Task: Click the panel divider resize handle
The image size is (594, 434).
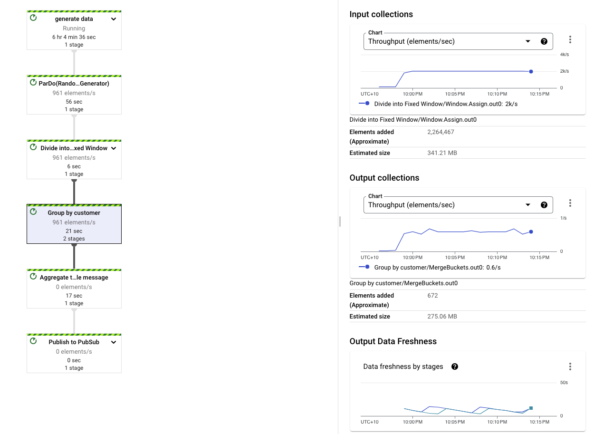Action: coord(339,222)
